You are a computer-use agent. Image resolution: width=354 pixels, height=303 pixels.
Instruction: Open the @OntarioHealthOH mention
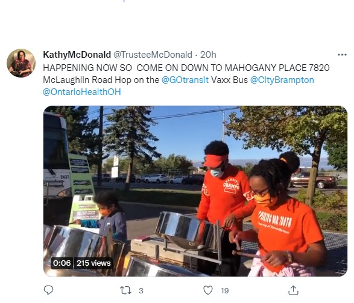(82, 92)
